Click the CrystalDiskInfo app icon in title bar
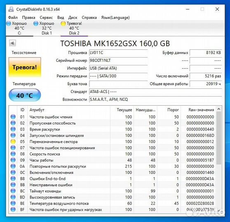Screen dimensions: 230x222 click(x=11, y=9)
